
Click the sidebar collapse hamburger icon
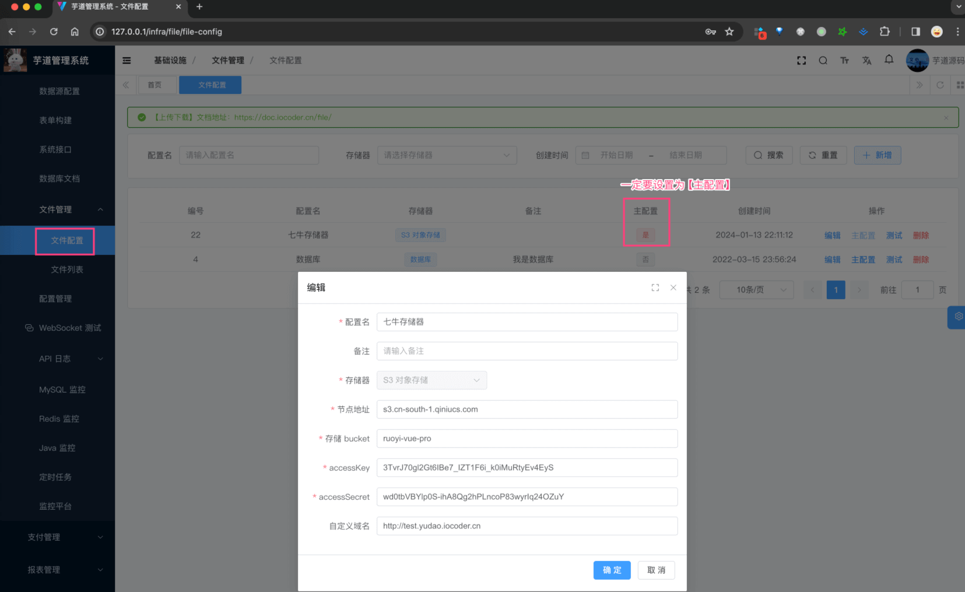(x=127, y=60)
